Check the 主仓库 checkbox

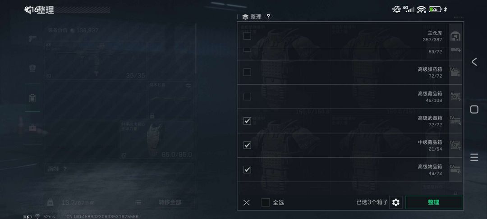(247, 36)
